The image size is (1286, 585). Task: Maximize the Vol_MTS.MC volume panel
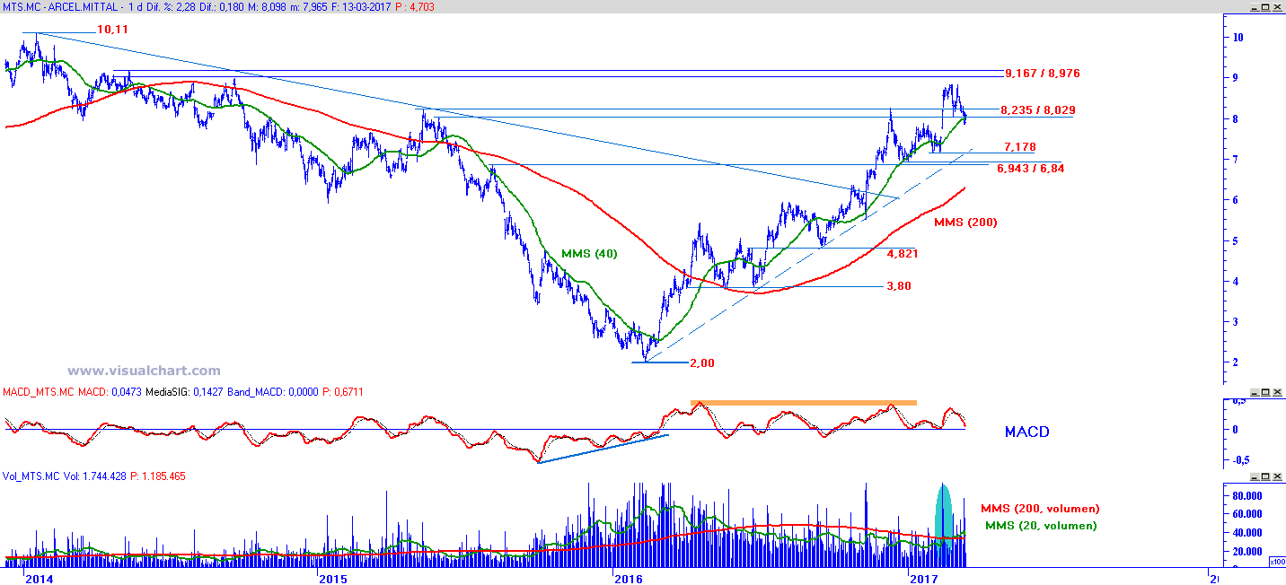[1266, 476]
